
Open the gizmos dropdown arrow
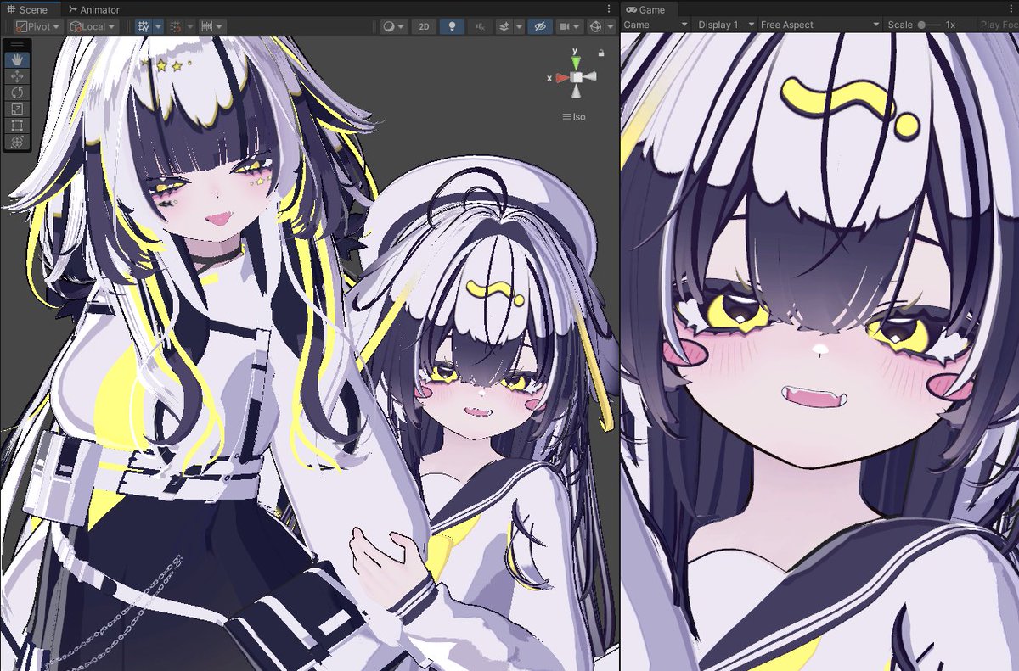[611, 26]
